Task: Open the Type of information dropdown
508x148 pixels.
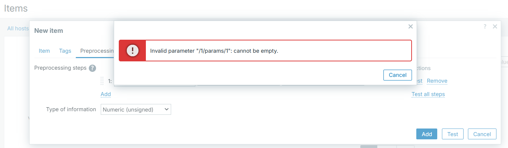Action: coord(136,109)
